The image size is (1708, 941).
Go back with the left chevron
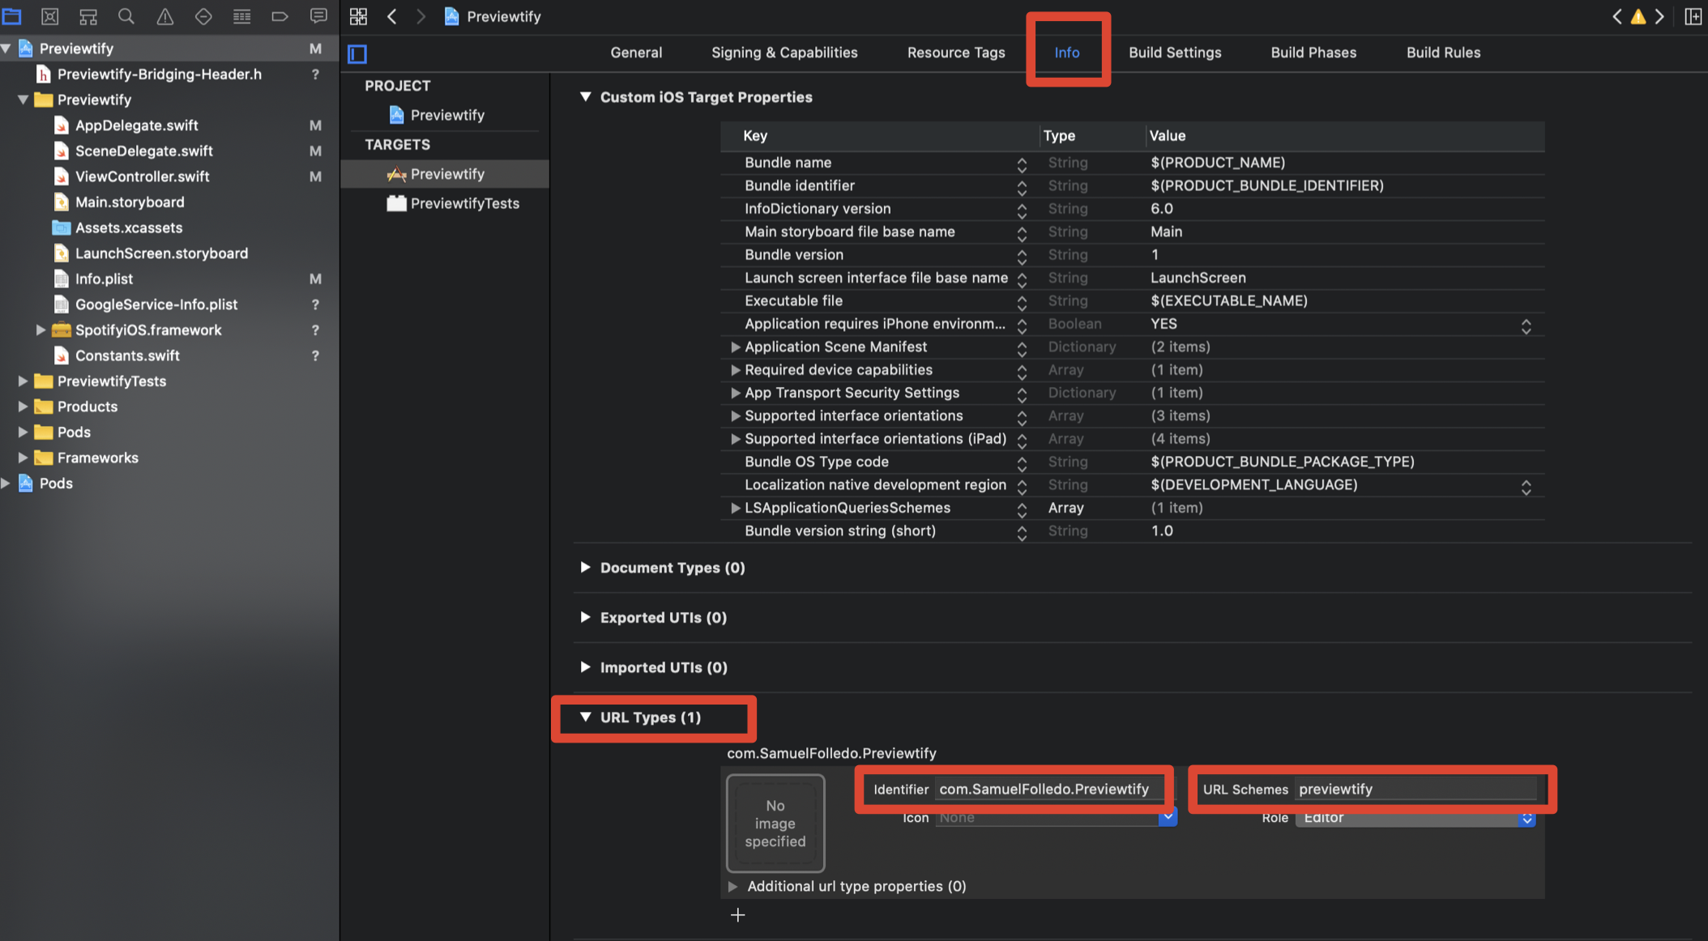click(392, 16)
